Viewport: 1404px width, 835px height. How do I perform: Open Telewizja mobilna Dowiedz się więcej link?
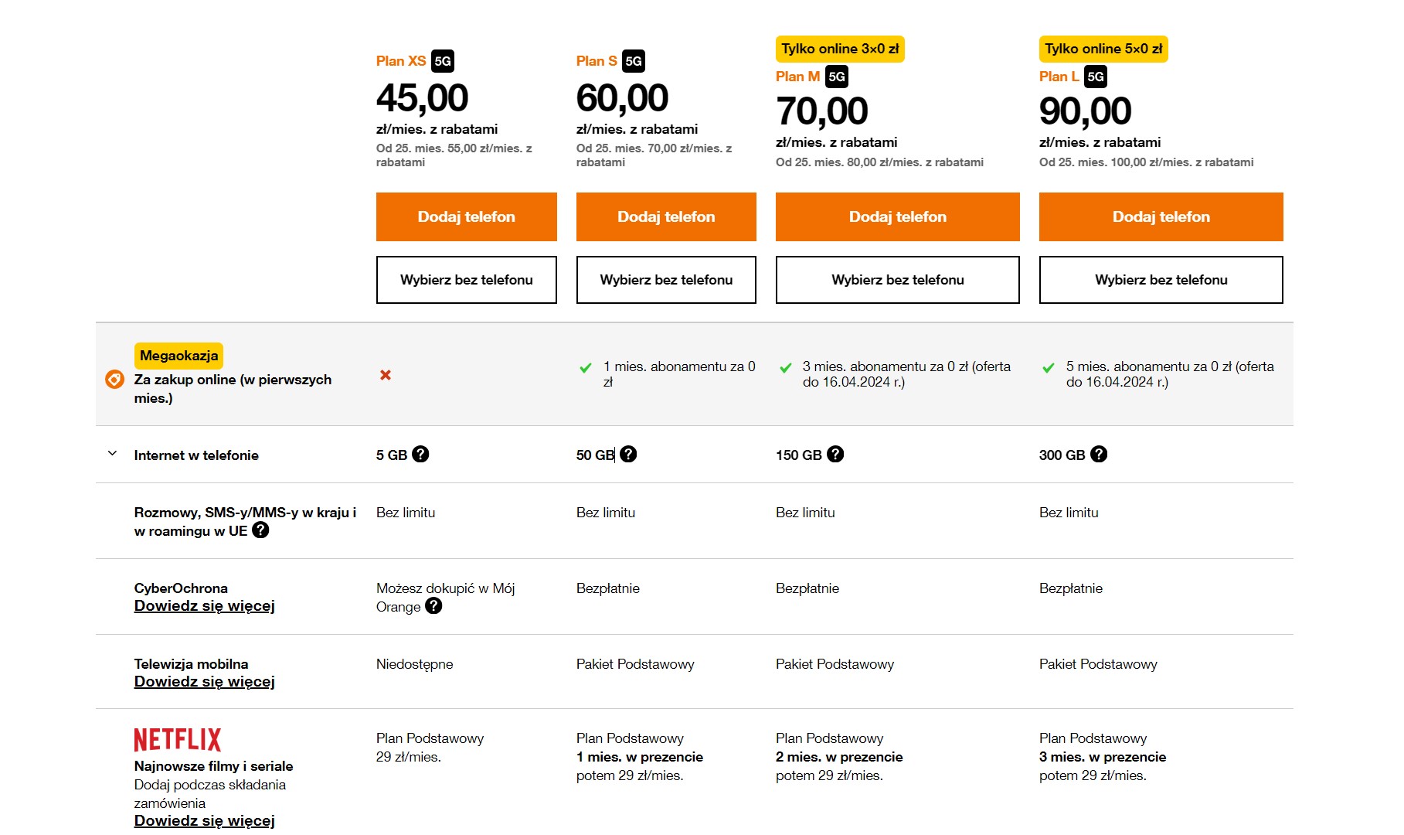205,682
